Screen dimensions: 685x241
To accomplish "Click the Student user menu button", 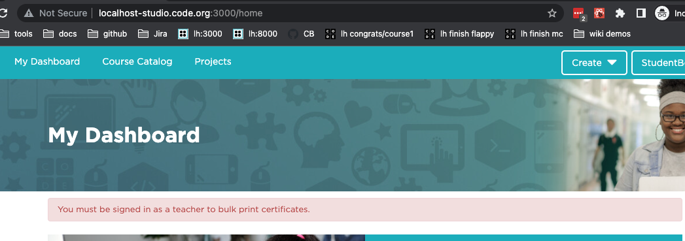I will 658,63.
